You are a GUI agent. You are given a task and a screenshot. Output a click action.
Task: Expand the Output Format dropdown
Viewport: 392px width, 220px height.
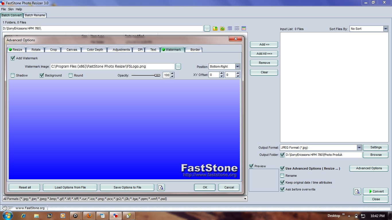click(359, 148)
